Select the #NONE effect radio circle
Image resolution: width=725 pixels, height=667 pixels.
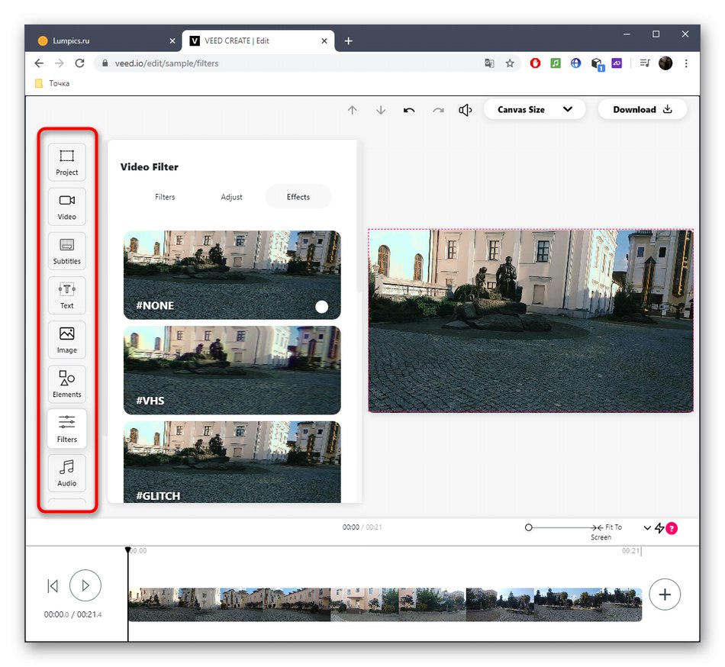pos(321,307)
